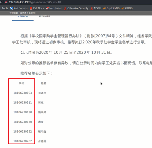This screenshot has height=148, width=152.
Task: Click the name next to 18106230202
Action: [x=42, y=141]
